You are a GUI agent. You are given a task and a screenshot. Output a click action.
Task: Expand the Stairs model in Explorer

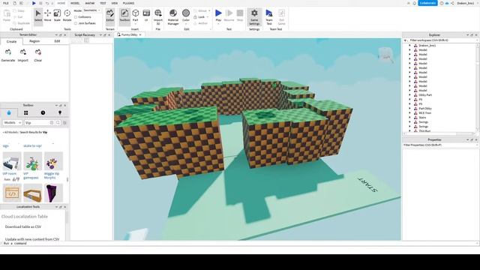coord(410,118)
